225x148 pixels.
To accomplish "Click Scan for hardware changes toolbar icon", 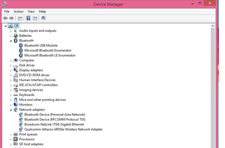I will click(43, 18).
